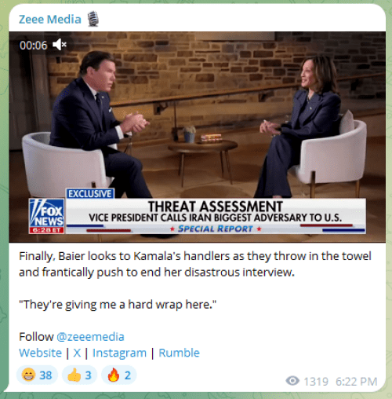This screenshot has height=399, width=392.
Task: Click the eye views icon
Action: pos(292,381)
